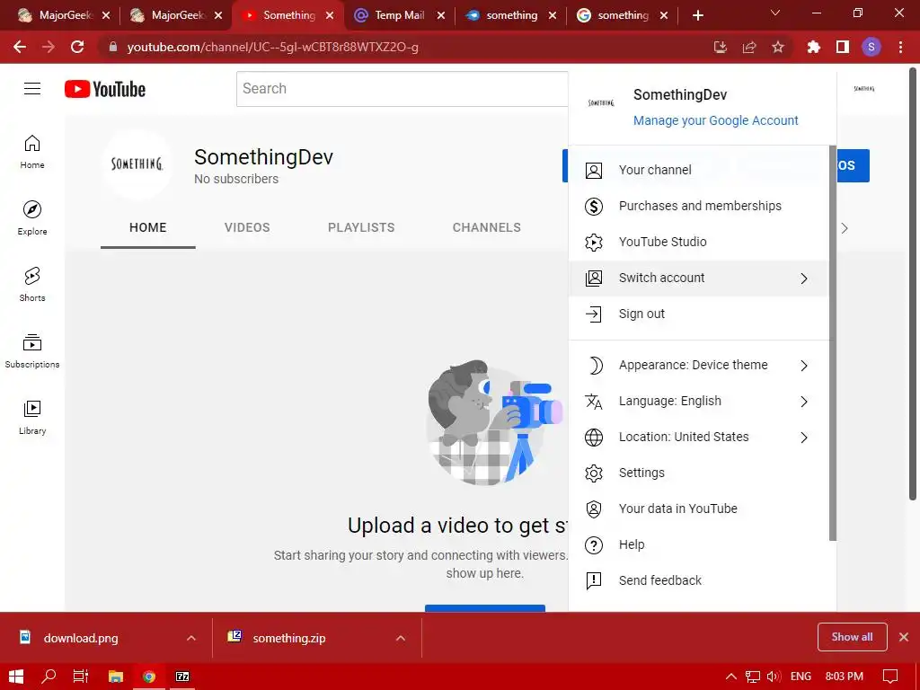920x690 pixels.
Task: Reload the page
Action: pos(77,47)
